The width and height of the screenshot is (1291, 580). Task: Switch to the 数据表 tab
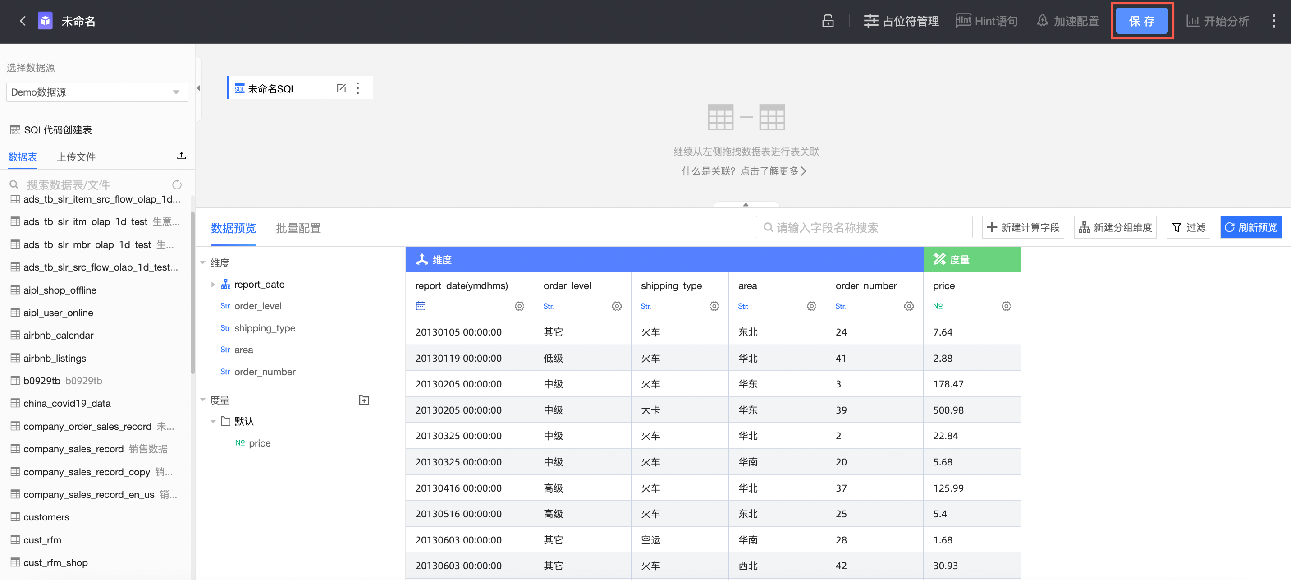[x=23, y=157]
